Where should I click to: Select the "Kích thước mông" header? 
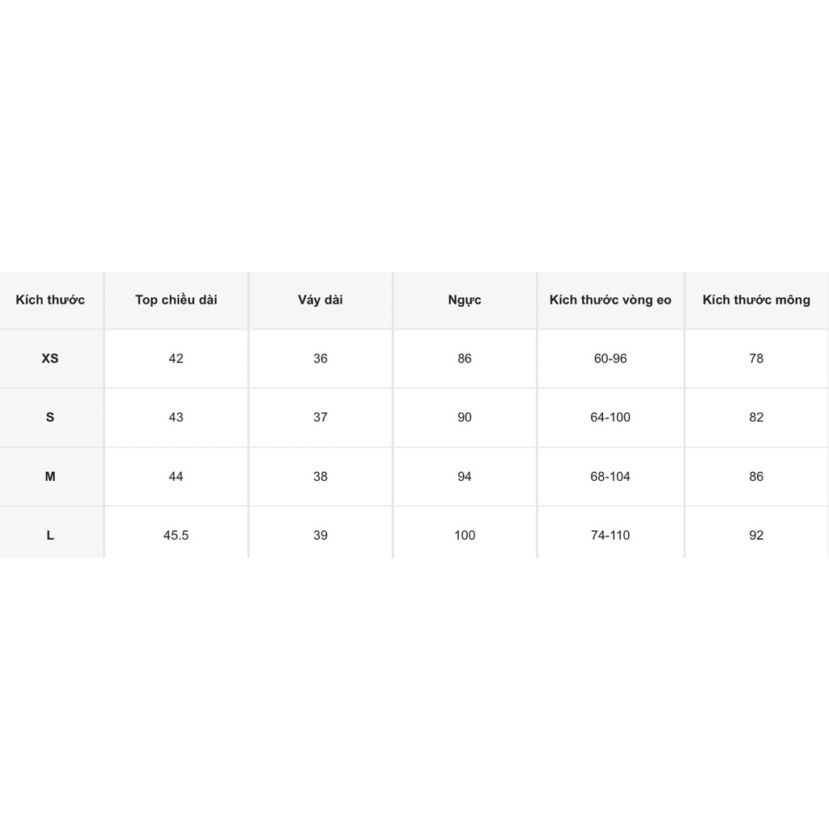click(756, 300)
